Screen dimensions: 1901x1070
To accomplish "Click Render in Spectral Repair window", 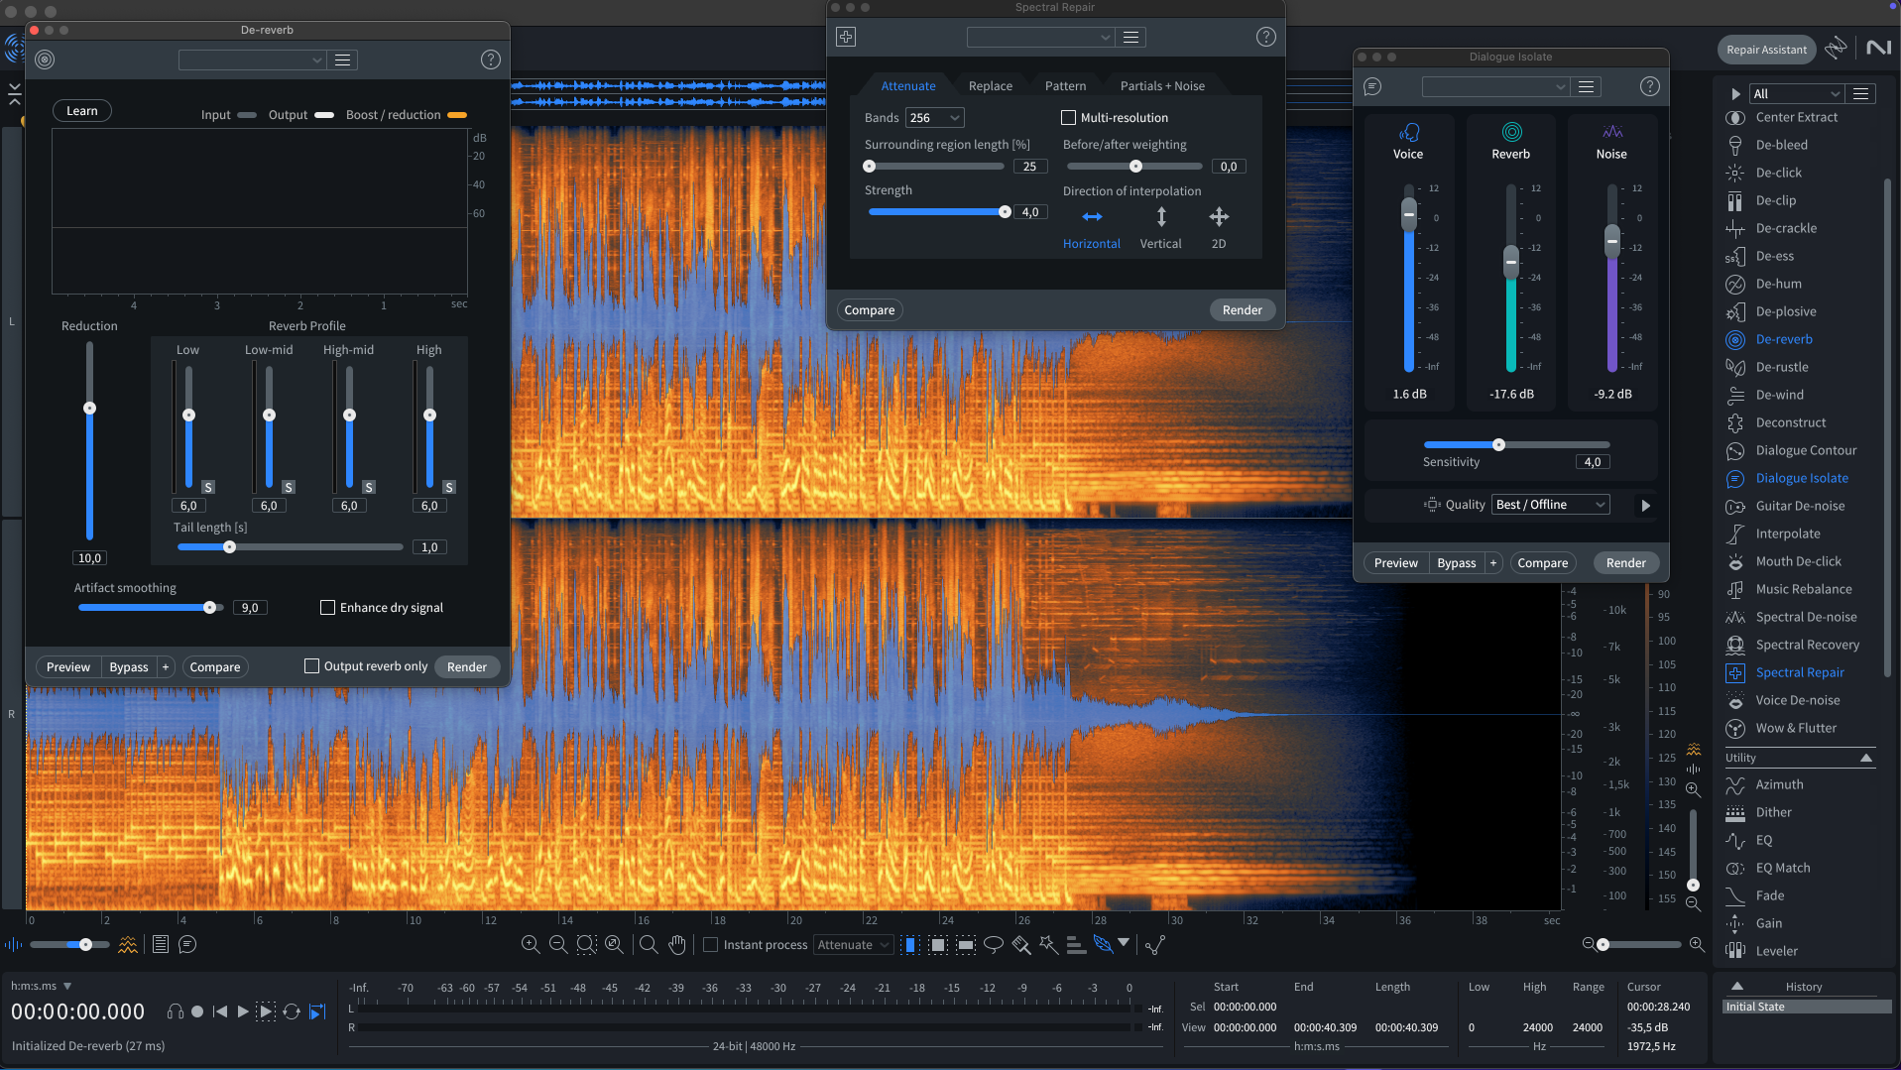I will coord(1242,310).
